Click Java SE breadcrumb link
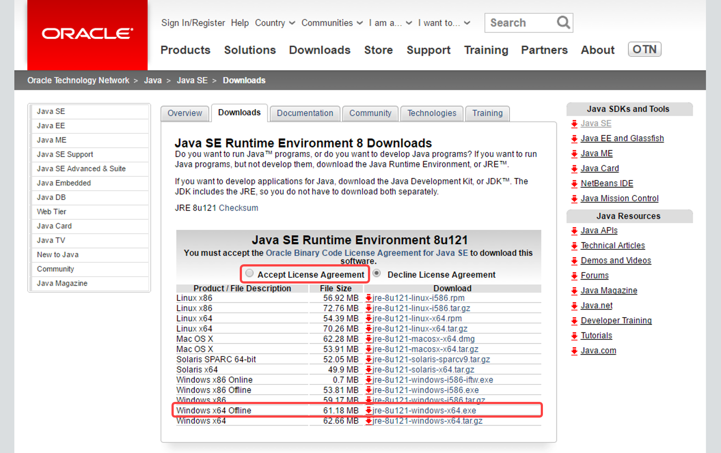The width and height of the screenshot is (721, 453). [192, 80]
